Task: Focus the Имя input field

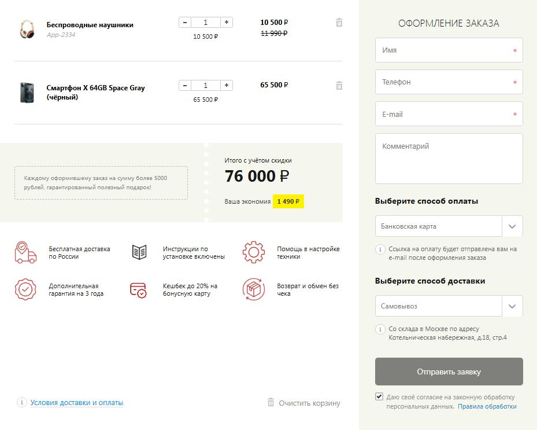Action: click(x=449, y=50)
